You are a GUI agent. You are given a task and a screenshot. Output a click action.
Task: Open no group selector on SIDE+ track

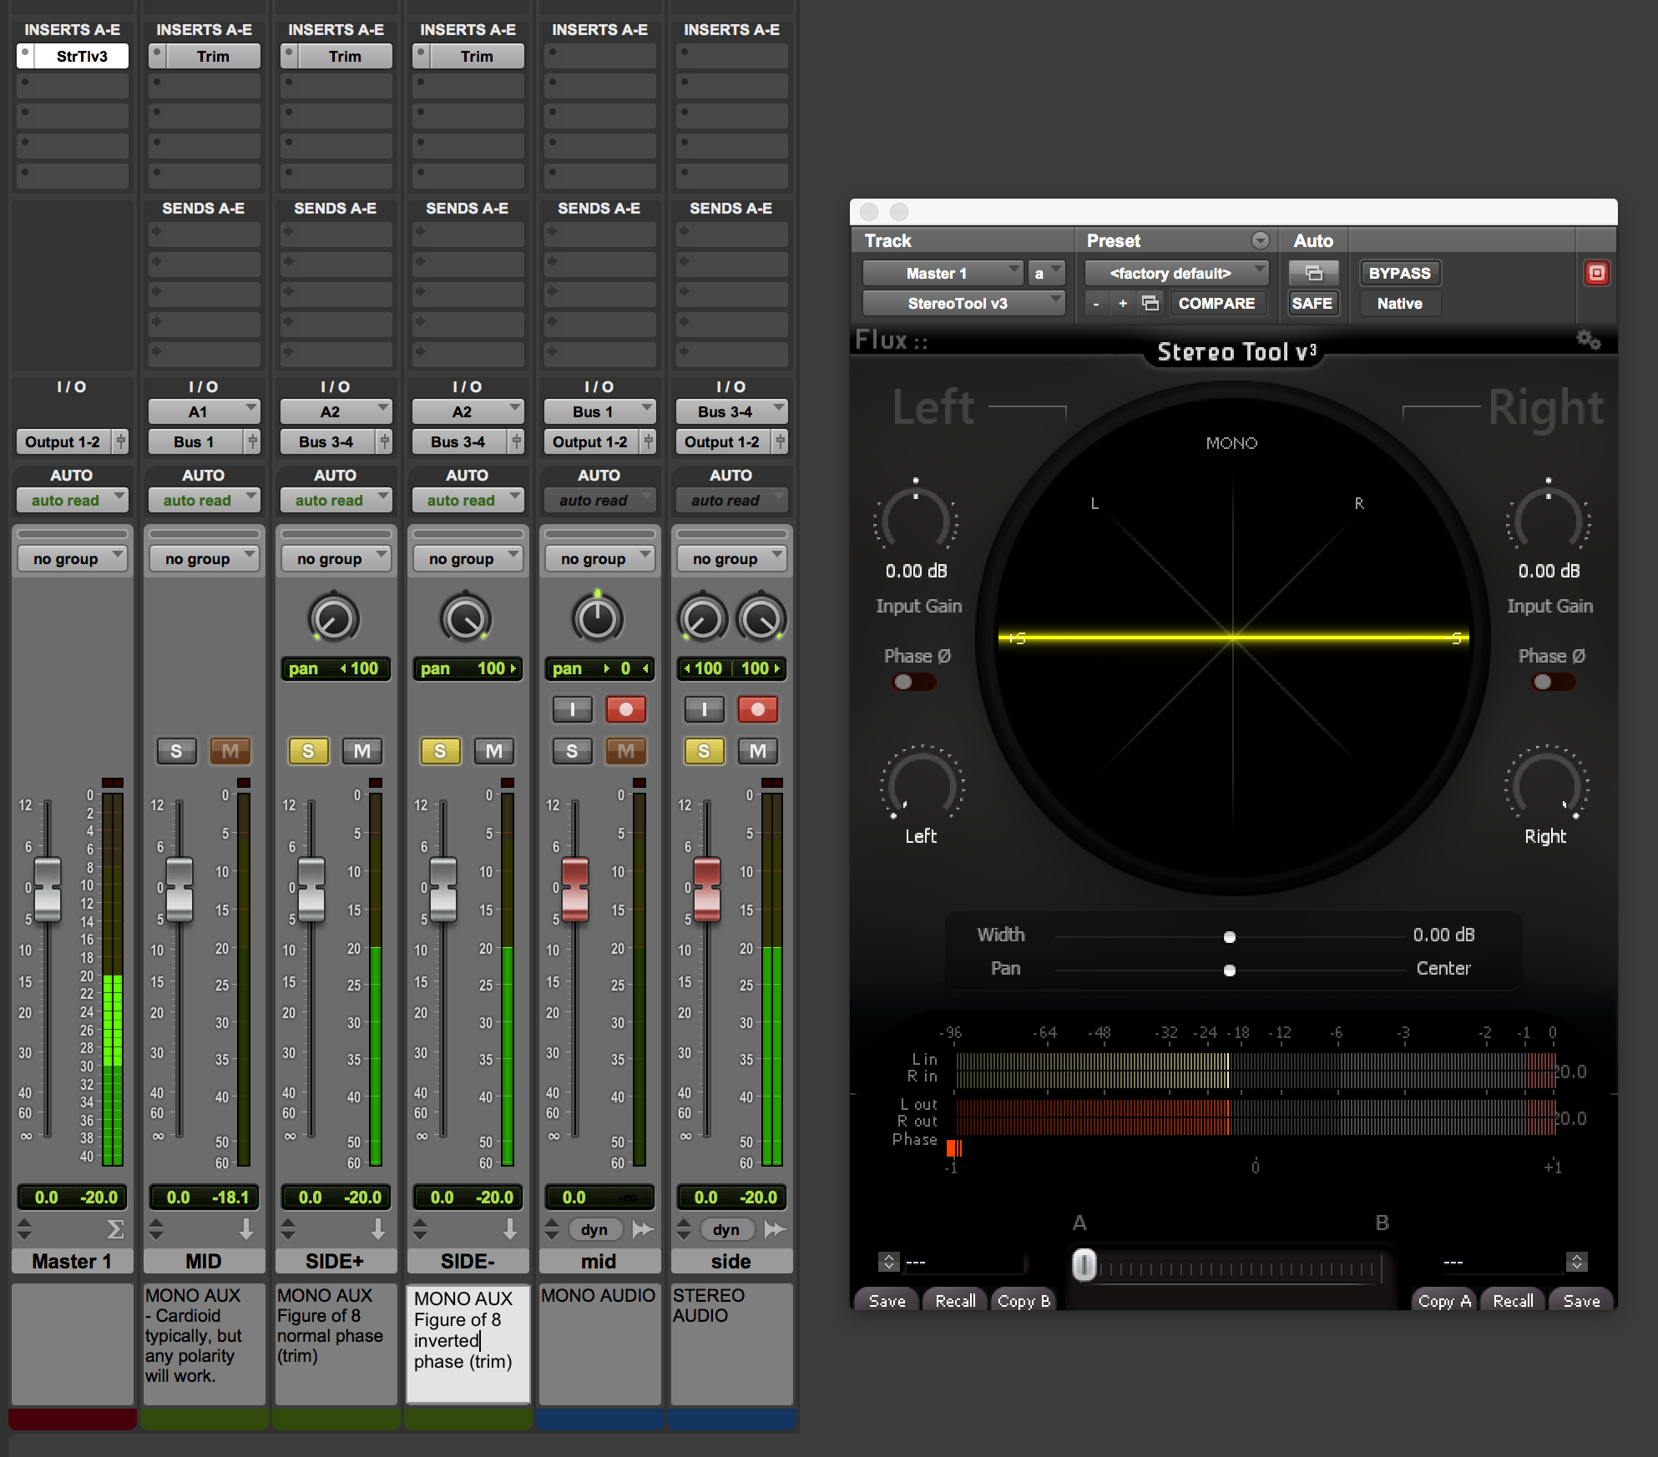point(336,558)
